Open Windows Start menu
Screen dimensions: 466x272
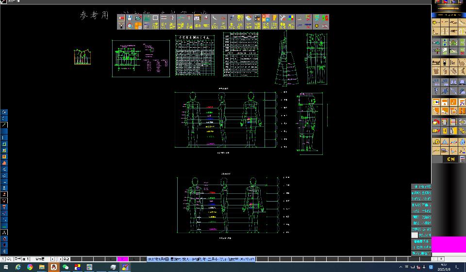[5, 267]
